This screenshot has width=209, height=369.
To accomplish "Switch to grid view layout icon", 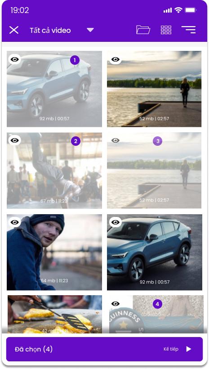I will click(x=166, y=30).
